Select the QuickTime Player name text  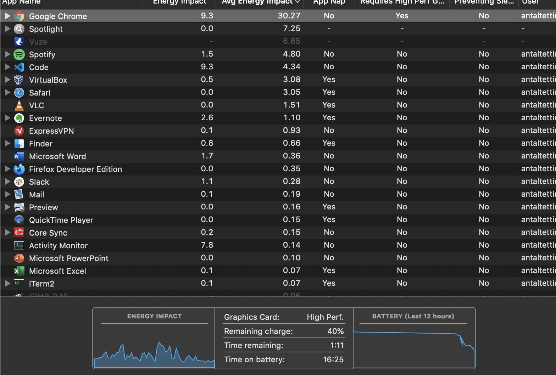point(61,220)
